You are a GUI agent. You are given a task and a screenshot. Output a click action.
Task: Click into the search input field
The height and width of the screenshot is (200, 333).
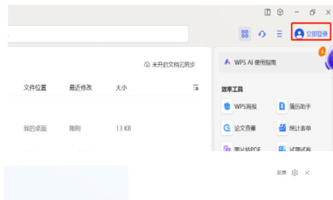coord(98,34)
